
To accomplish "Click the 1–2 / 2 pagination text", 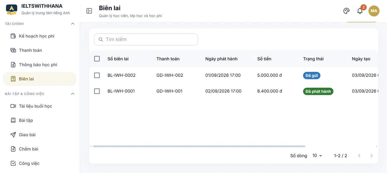I will pos(341,156).
